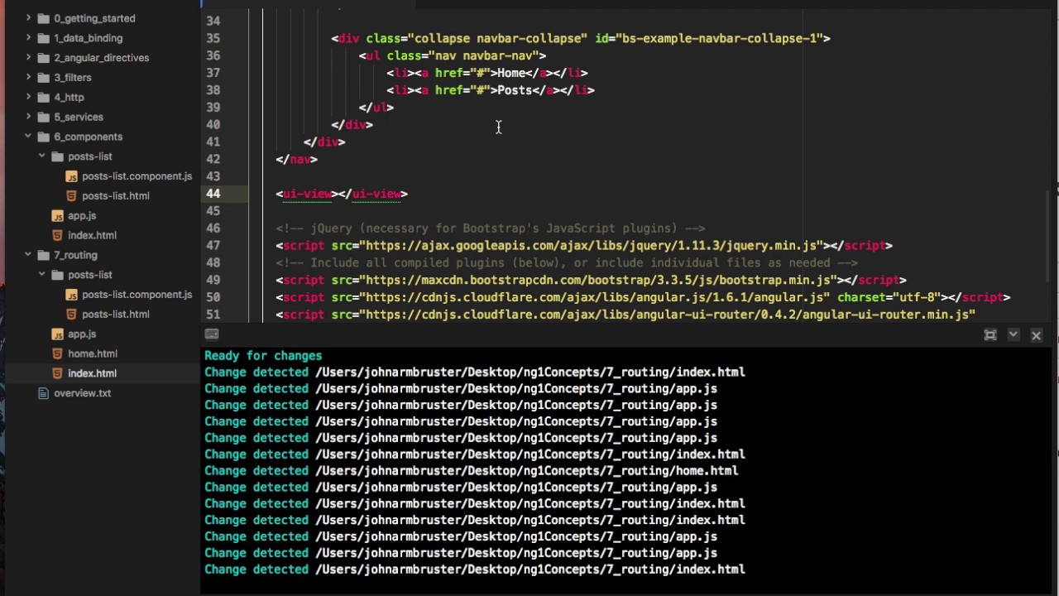The height and width of the screenshot is (596, 1059).
Task: Open posts-list.component.js under 7_routing
Action: (137, 295)
